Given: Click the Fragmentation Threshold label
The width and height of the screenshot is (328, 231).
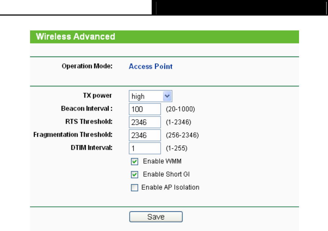Looking at the screenshot, I should click(x=73, y=135).
